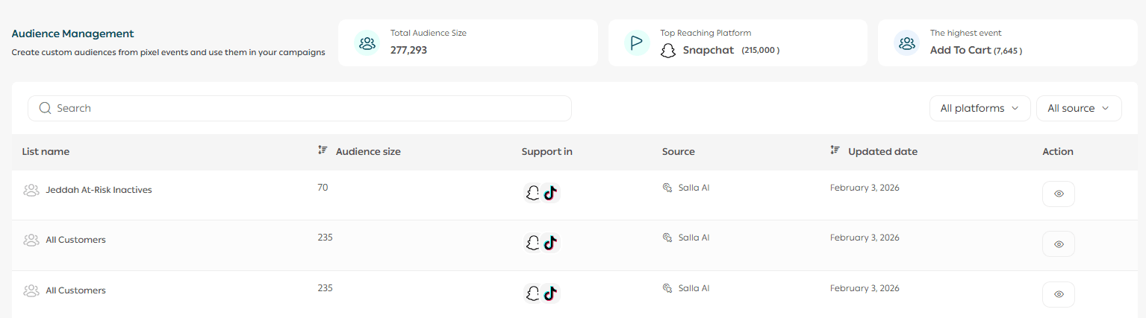View the Jeddah At-Risk Inactives audience via eye button
The image size is (1146, 318).
[1058, 194]
